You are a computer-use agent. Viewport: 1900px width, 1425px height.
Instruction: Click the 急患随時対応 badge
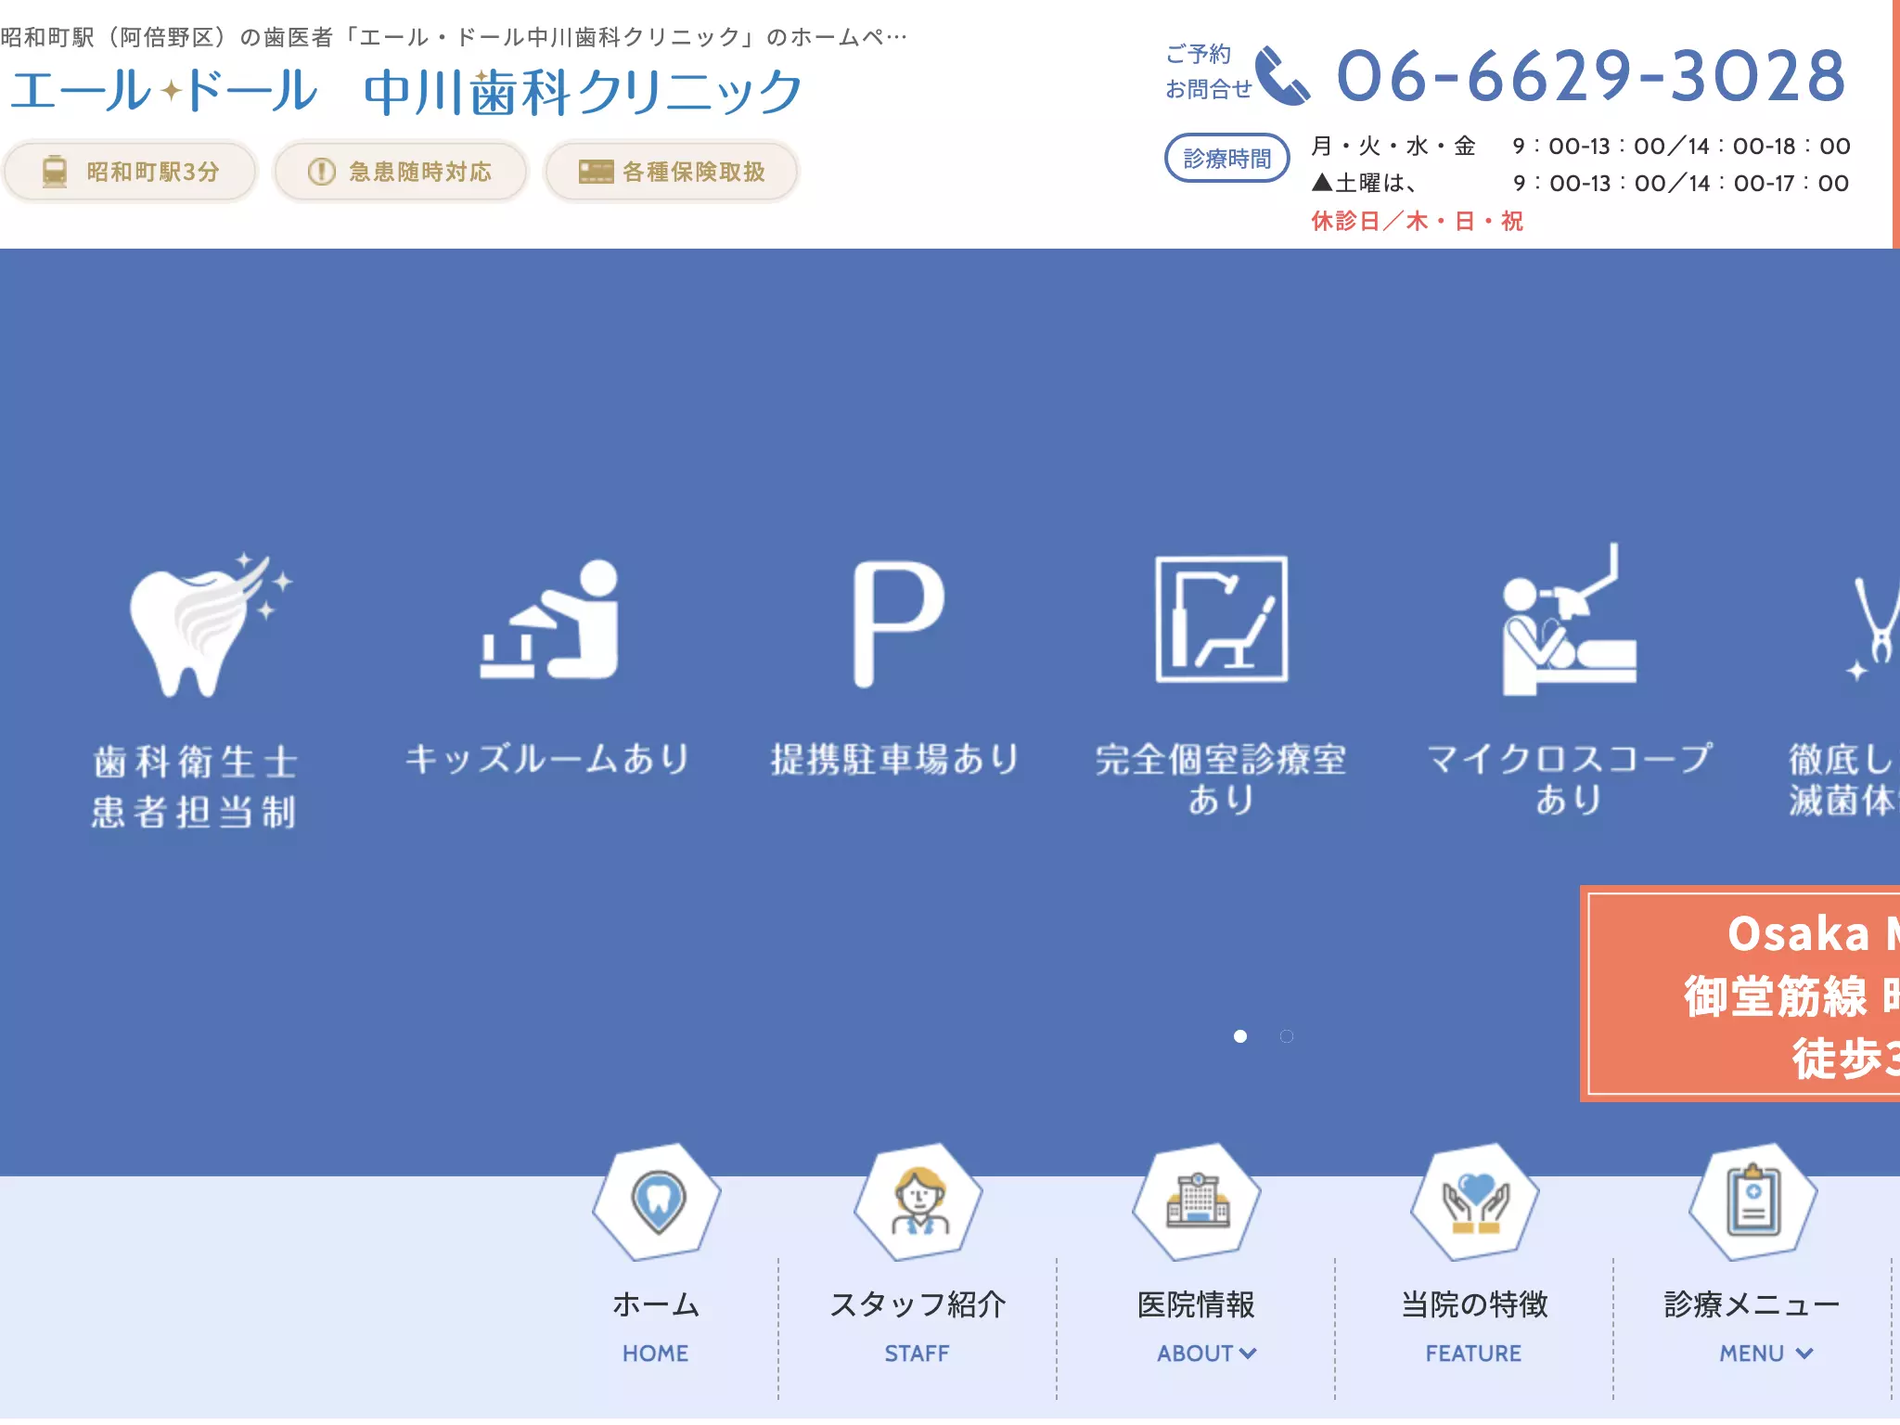click(x=401, y=172)
